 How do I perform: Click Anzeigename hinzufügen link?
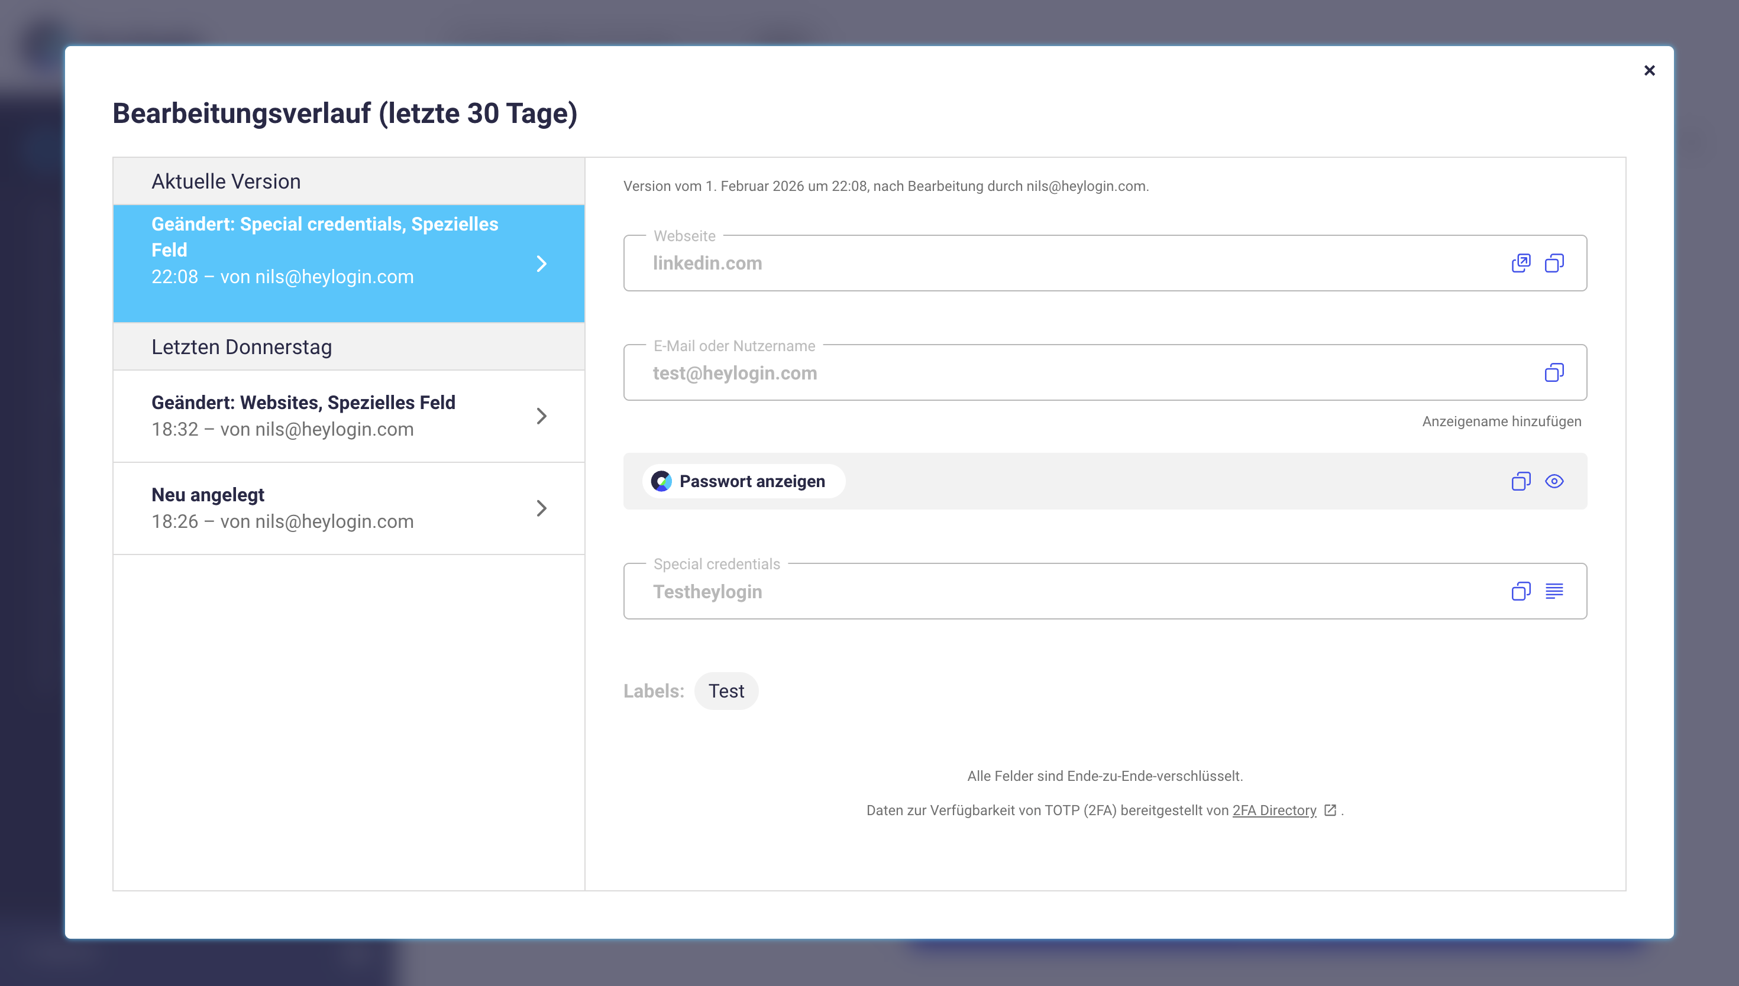1501,421
